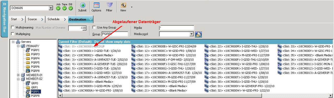Check the Job status green icon
The image size is (334, 98).
(58, 8)
